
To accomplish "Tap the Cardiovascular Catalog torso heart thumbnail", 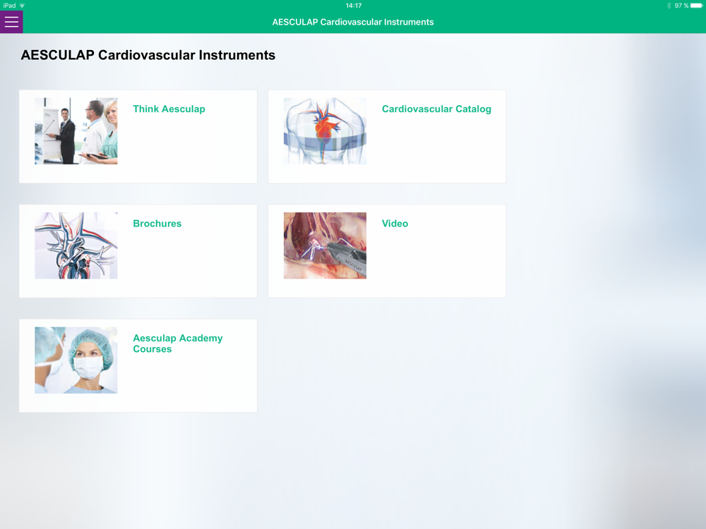I will 325,131.
